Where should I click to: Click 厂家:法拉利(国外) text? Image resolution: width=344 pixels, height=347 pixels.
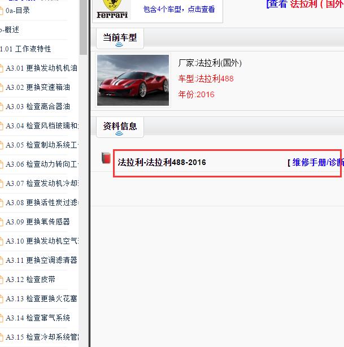pos(210,63)
